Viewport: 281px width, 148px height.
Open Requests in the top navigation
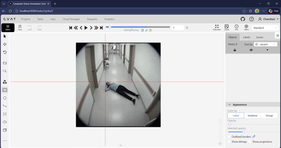pos(92,19)
